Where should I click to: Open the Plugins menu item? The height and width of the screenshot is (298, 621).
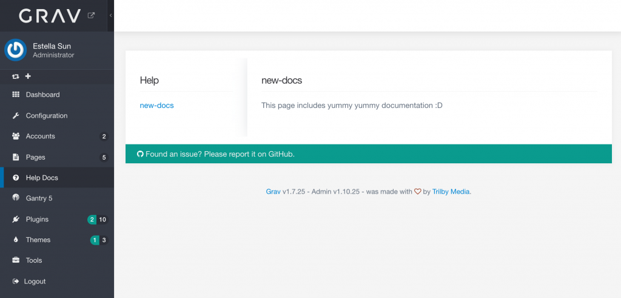tap(57, 219)
